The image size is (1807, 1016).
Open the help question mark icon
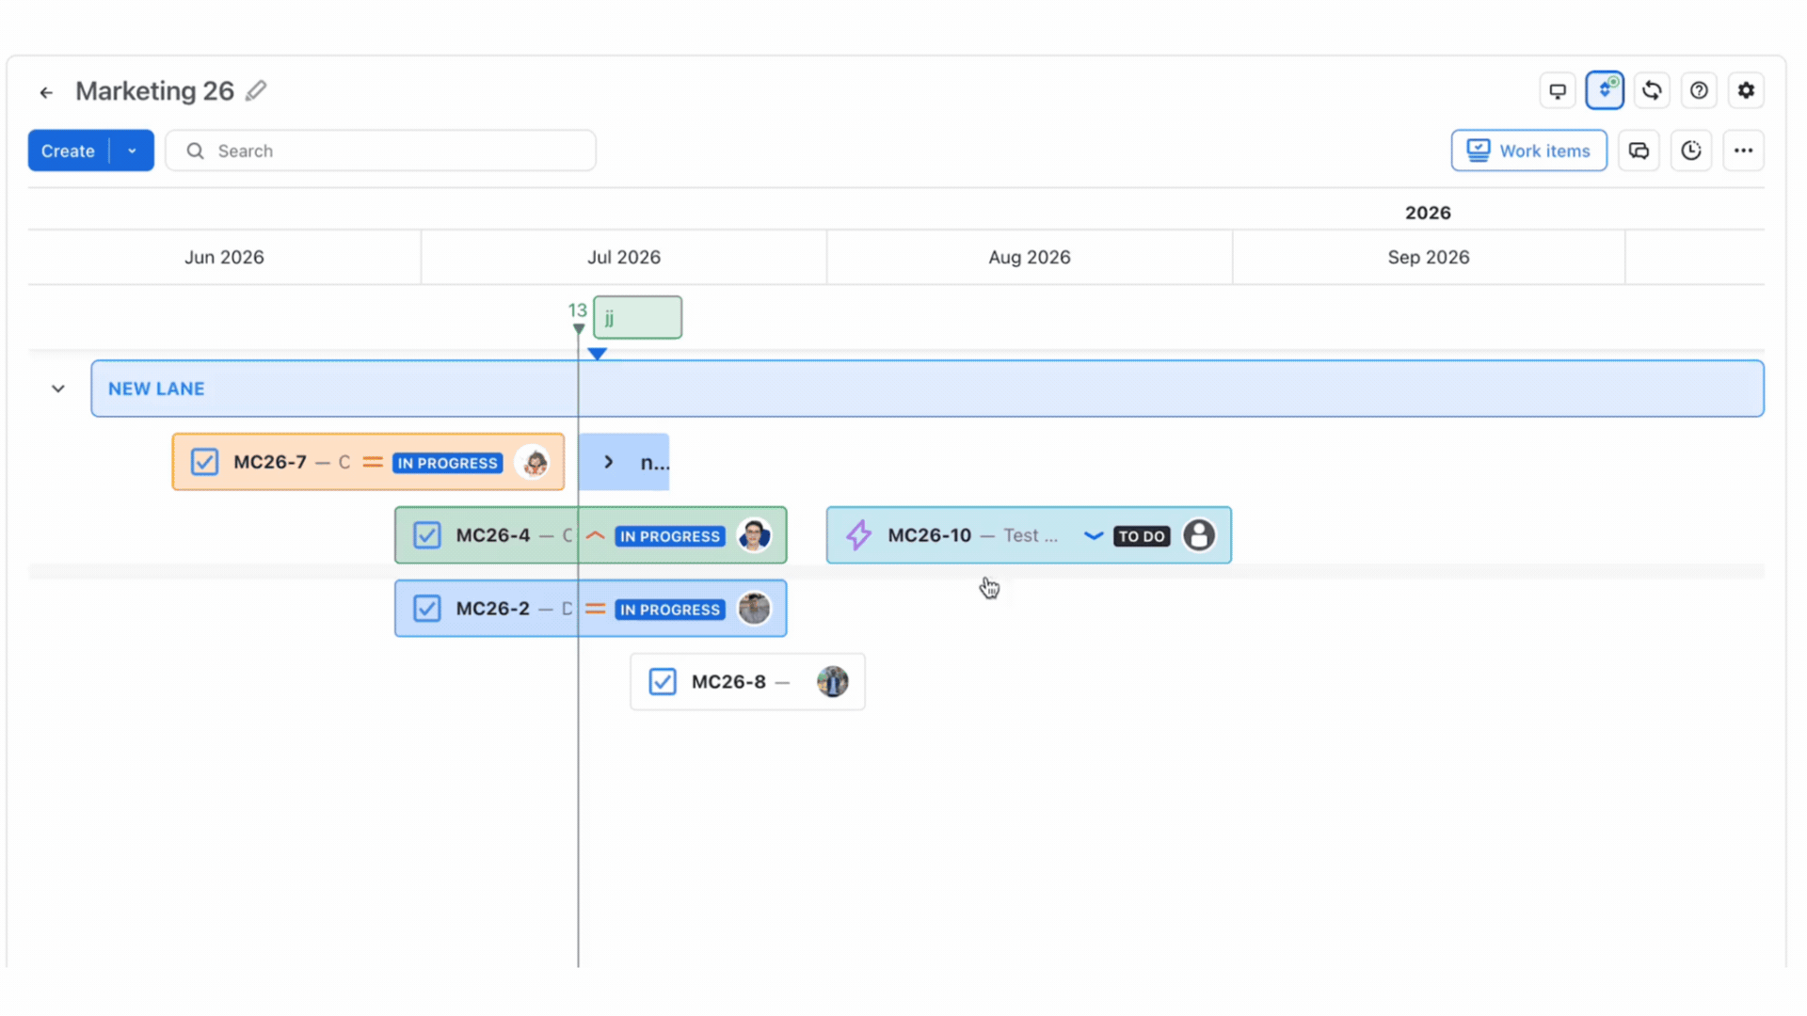[x=1699, y=91]
